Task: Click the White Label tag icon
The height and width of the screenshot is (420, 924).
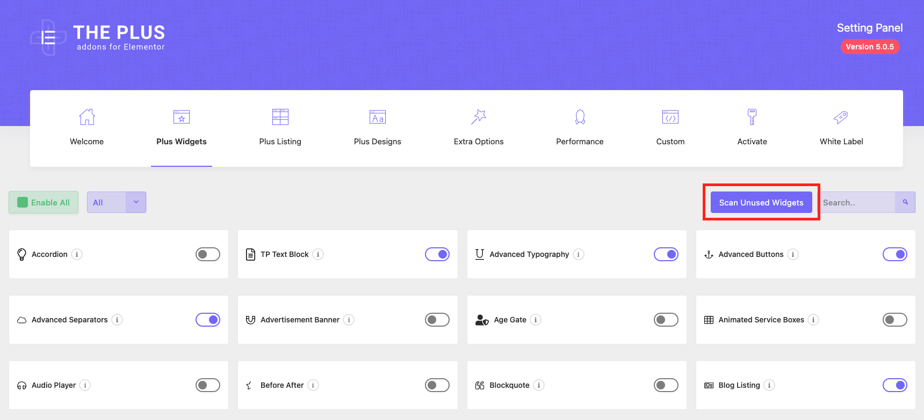Action: pyautogui.click(x=841, y=116)
